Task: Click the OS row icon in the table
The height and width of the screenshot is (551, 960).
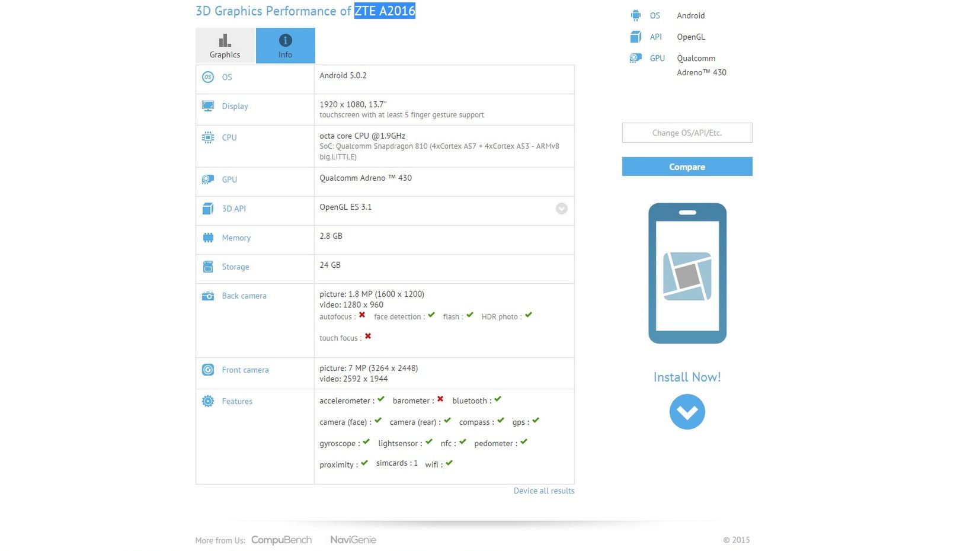Action: [208, 77]
